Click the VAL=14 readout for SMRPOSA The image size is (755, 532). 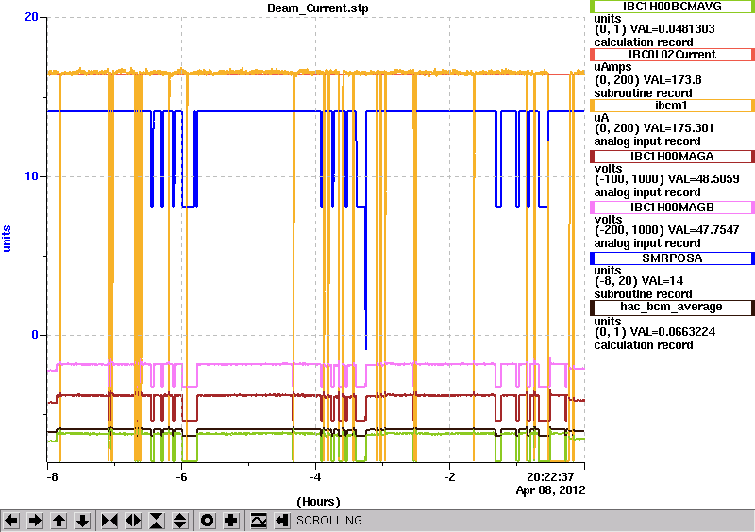tap(657, 281)
